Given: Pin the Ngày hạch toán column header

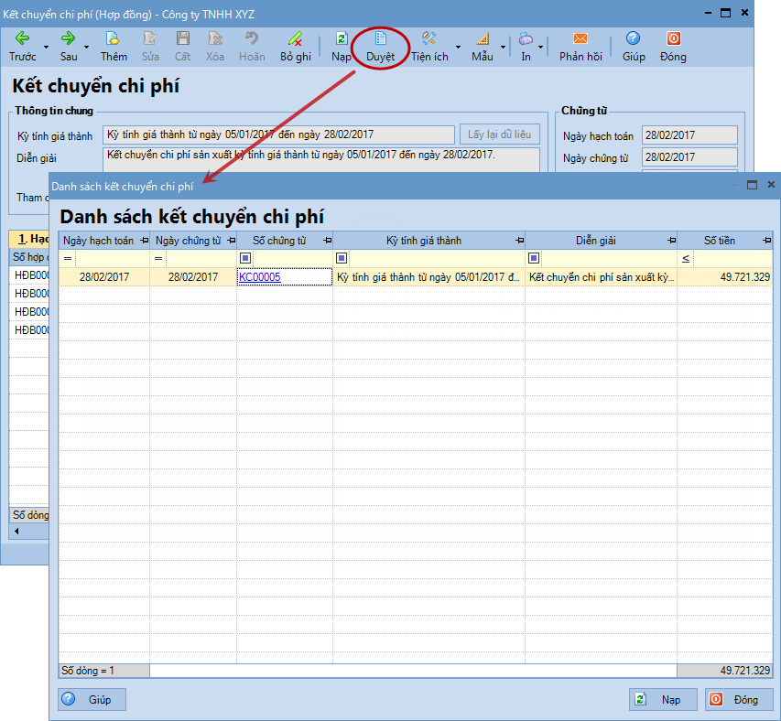Looking at the screenshot, I should tap(143, 241).
